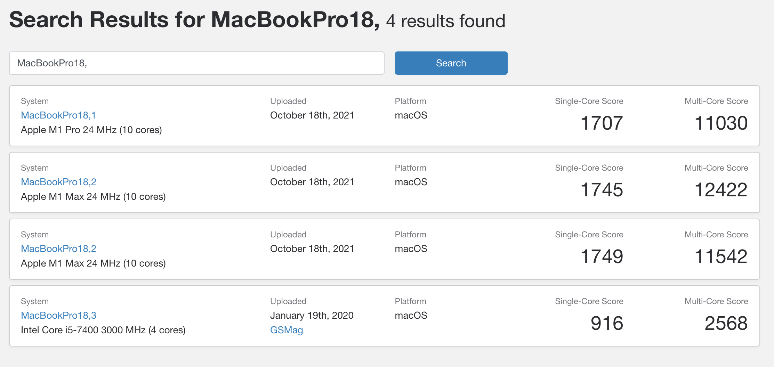The width and height of the screenshot is (774, 367).
Task: Select the 12422 multi-core score value
Action: tap(721, 190)
